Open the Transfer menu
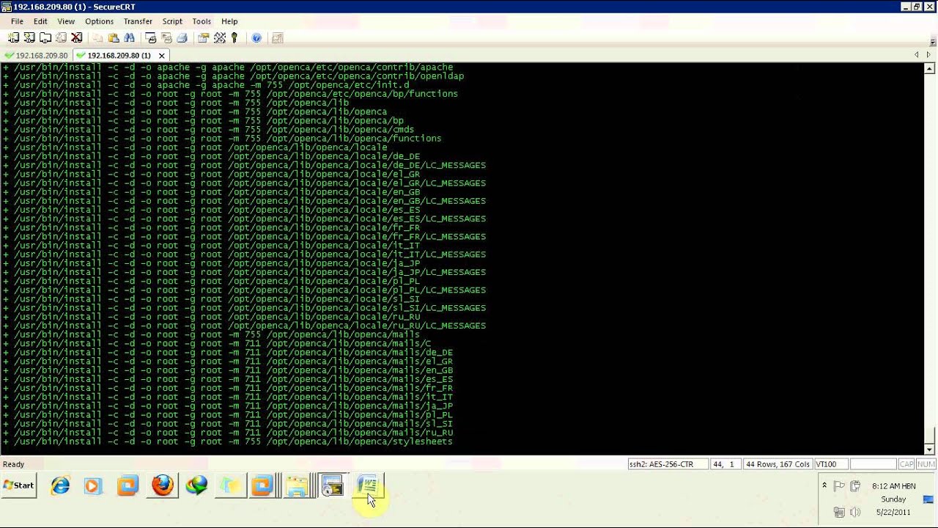The width and height of the screenshot is (938, 528). click(x=138, y=21)
